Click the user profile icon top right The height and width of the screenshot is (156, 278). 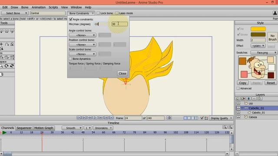point(275,13)
